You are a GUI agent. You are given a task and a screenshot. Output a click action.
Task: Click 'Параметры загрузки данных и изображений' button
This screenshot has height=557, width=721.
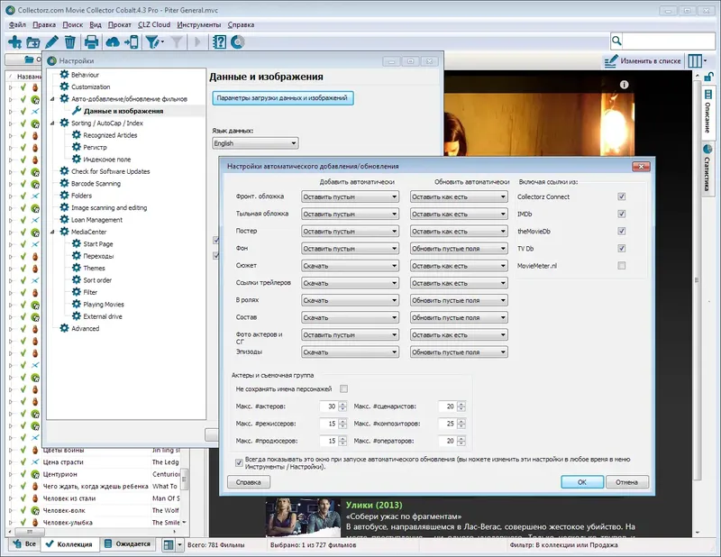[283, 98]
